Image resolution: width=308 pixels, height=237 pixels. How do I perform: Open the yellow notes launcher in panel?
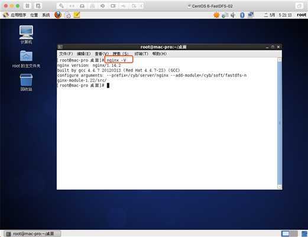tap(77, 15)
